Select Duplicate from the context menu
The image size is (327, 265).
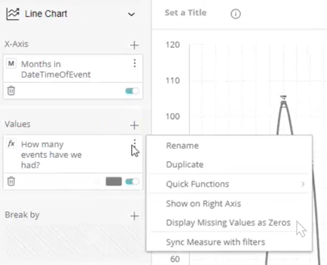(x=229, y=165)
